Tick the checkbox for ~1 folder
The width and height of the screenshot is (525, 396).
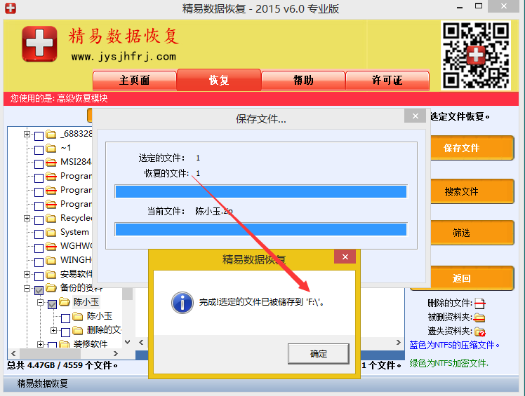point(39,150)
